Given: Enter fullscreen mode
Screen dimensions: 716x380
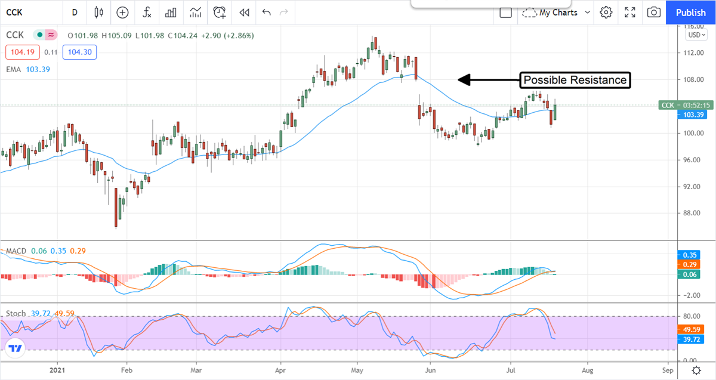Looking at the screenshot, I should click(630, 12).
